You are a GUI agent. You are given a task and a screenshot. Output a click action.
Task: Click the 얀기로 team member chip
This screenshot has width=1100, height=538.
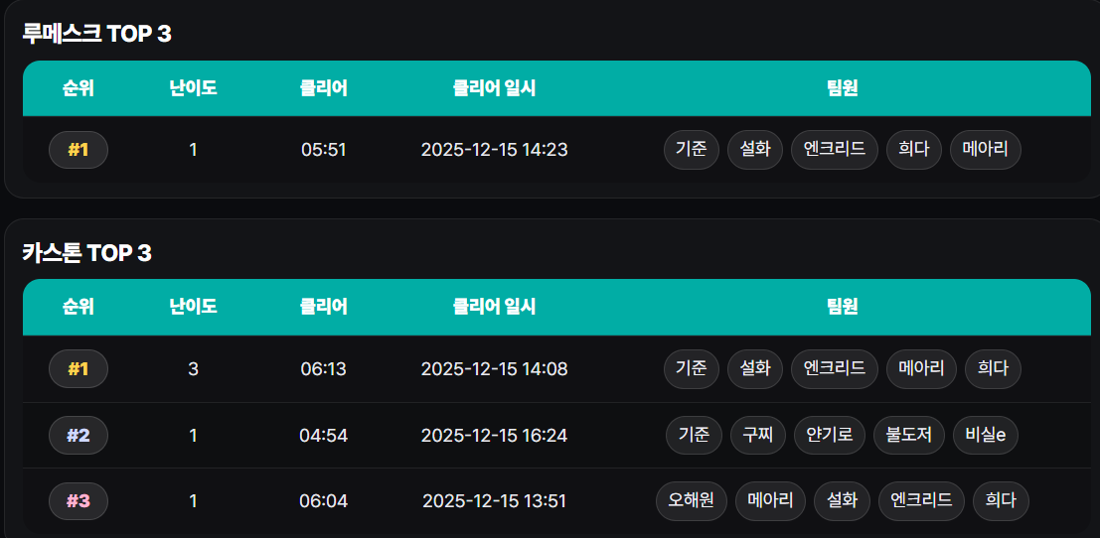[830, 435]
